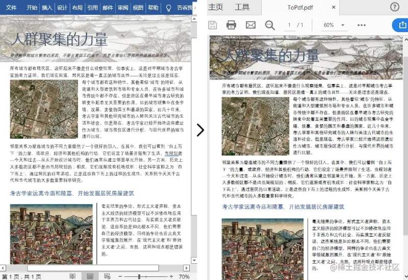
Task: Switch to Word's web layout view
Action: point(107,276)
